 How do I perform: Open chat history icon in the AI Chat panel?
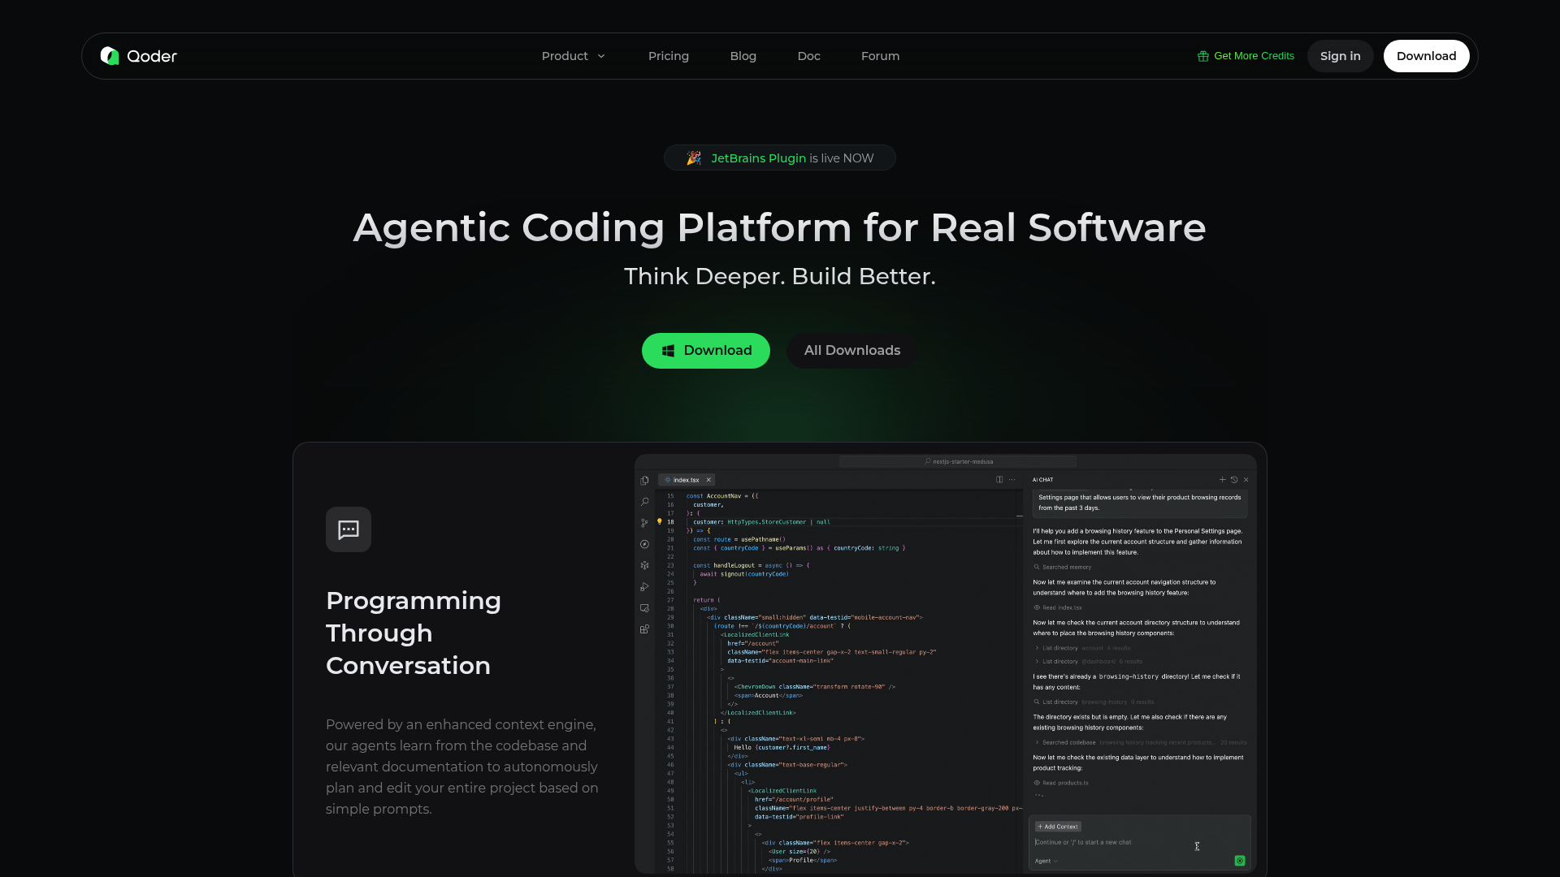pos(1233,480)
